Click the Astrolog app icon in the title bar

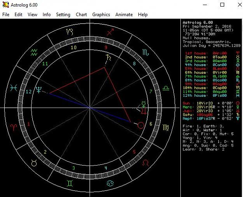pyautogui.click(x=5, y=5)
